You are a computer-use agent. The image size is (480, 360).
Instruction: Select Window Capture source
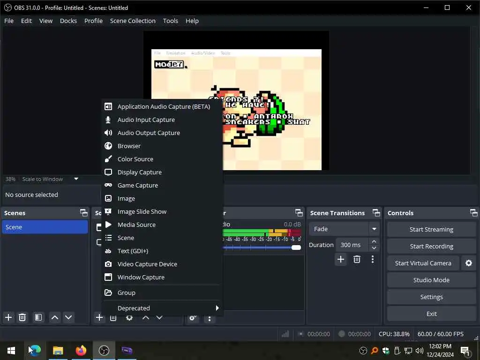coord(162,277)
